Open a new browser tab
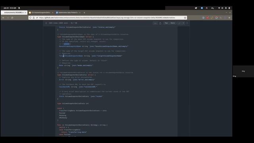The height and width of the screenshot is (143, 254). (x=85, y=12)
